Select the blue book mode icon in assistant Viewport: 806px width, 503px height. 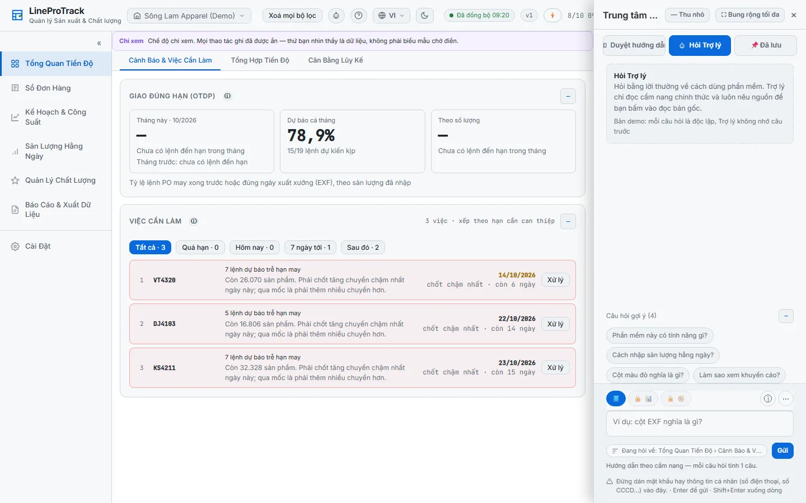(x=616, y=398)
